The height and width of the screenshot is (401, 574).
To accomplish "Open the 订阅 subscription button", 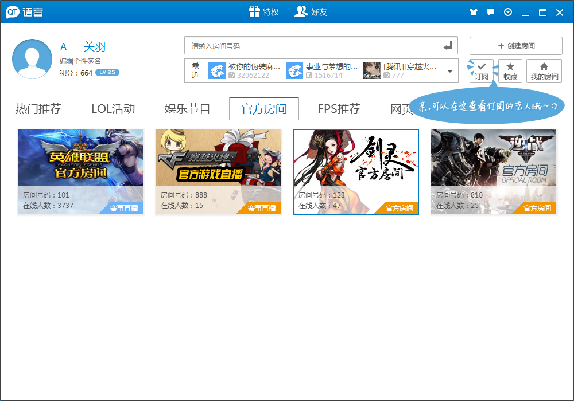I will point(482,71).
